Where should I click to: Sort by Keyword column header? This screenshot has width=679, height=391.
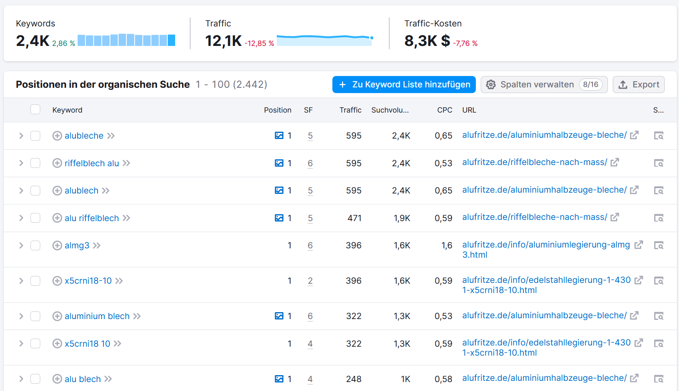[x=67, y=110]
